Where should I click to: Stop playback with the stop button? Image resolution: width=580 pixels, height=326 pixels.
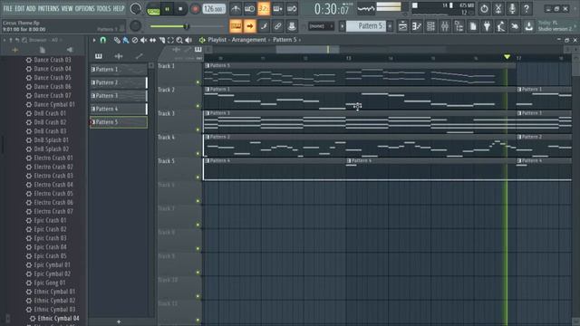click(x=180, y=9)
